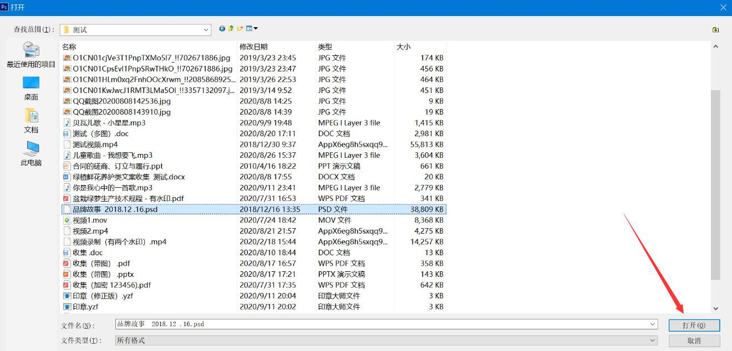Go back to the previous folder

(x=222, y=29)
